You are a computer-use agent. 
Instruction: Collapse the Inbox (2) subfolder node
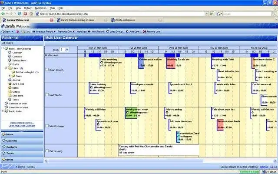coord(6,68)
